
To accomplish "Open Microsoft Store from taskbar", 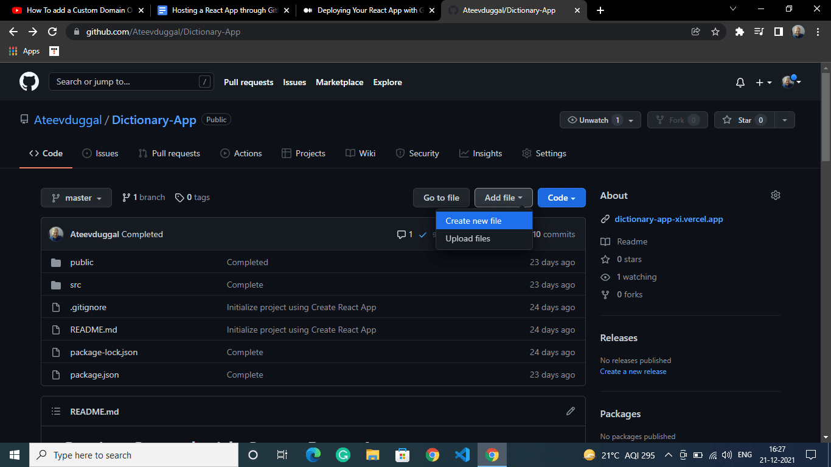I will [x=402, y=455].
